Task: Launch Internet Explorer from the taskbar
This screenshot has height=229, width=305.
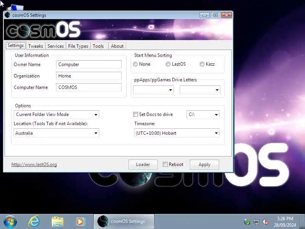Action: click(x=34, y=222)
